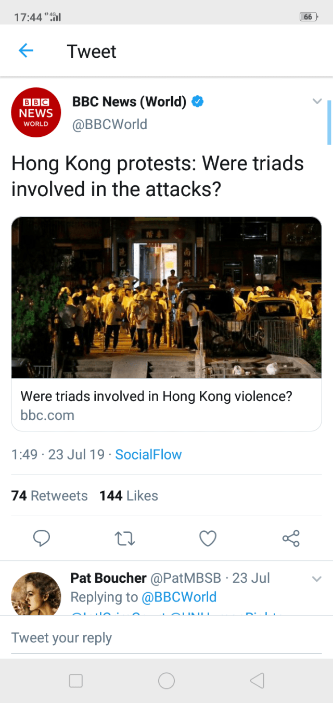View the 144 Likes list
The height and width of the screenshot is (703, 333).
click(129, 495)
